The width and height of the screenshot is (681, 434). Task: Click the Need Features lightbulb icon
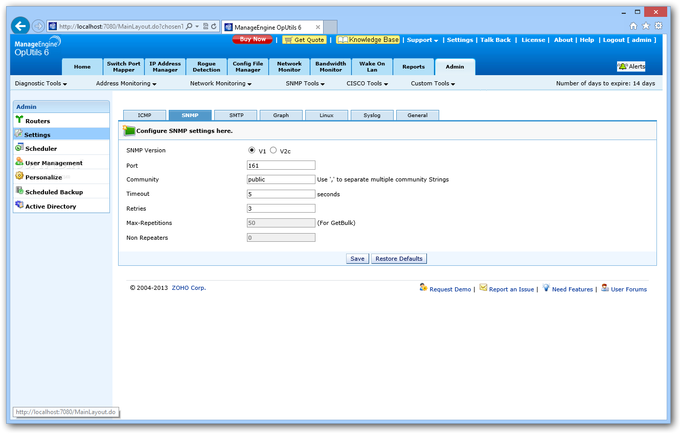coord(546,287)
